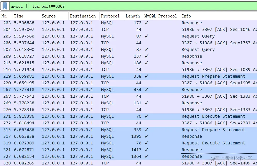Click the time value 5.659081
Viewport: 257px width, 166px height.
tap(24, 76)
